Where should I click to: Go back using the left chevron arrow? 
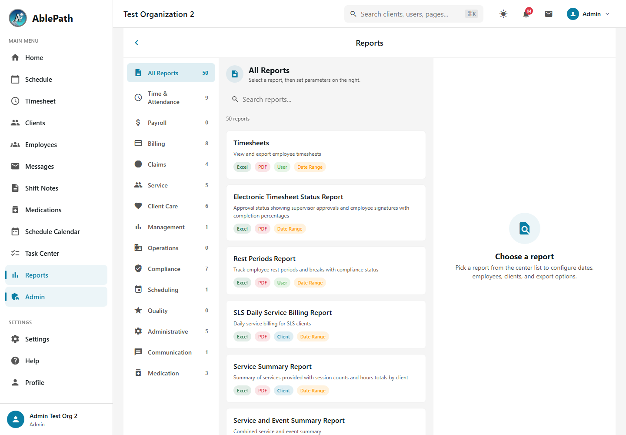[x=137, y=43]
